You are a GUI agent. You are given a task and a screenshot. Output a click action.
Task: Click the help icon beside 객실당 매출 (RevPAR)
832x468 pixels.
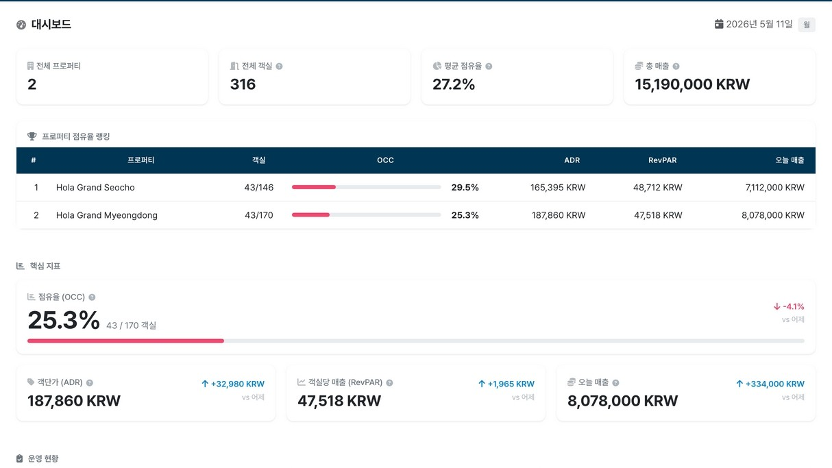pos(389,383)
